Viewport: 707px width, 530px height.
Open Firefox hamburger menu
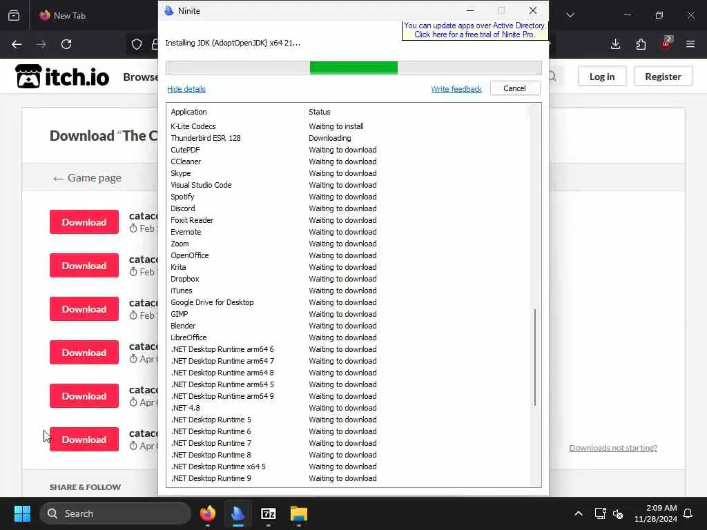pos(690,44)
